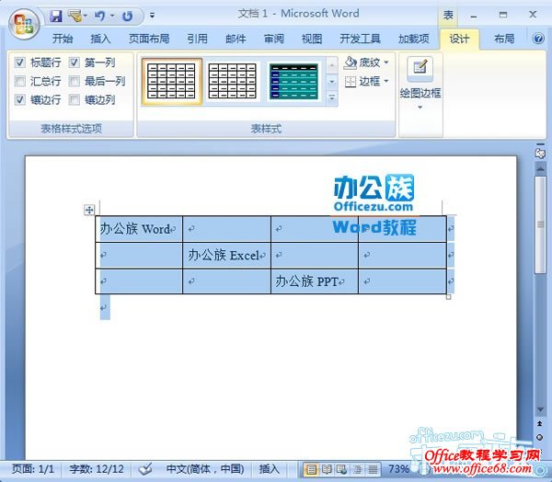Uncheck the 标题行 checkbox

click(19, 63)
